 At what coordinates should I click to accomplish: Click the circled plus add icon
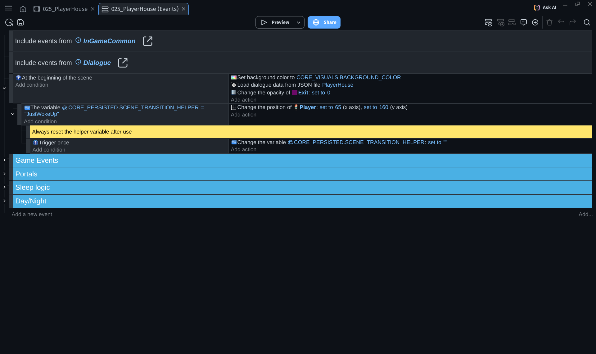(535, 22)
